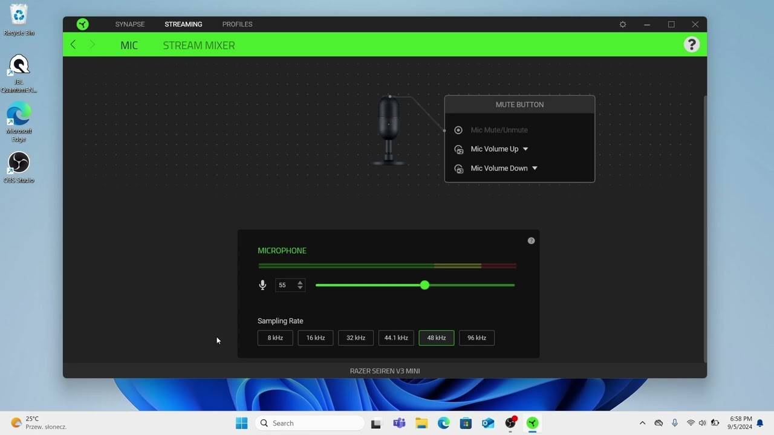Click the OBS Studio desktop shortcut
The image size is (774, 435).
(x=19, y=167)
